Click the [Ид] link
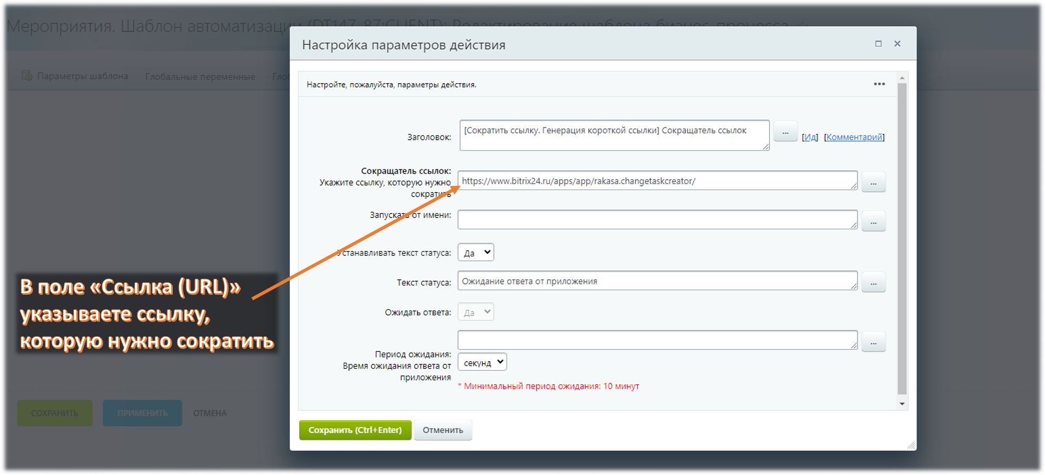 point(810,137)
